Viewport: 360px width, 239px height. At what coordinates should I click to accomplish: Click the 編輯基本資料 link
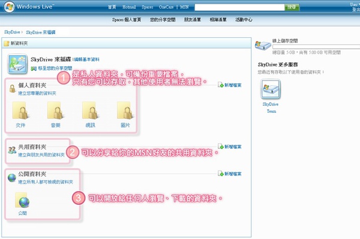tap(87, 59)
